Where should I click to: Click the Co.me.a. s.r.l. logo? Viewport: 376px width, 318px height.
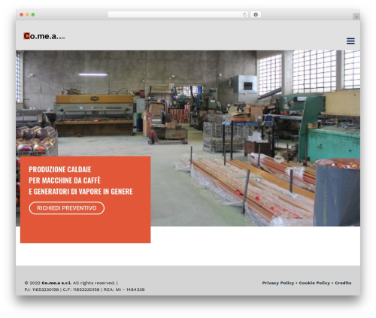click(x=44, y=36)
